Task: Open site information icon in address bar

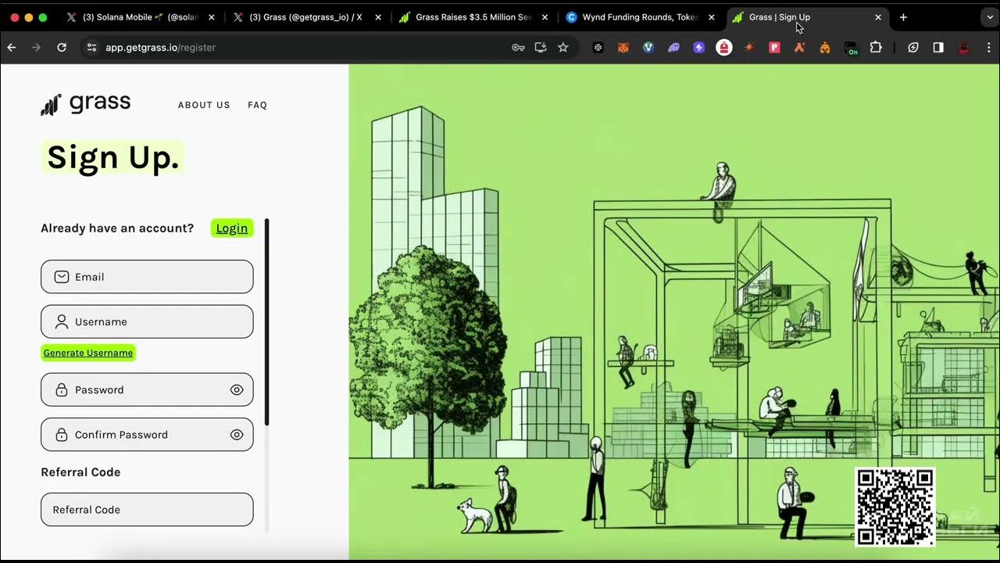Action: (x=91, y=48)
